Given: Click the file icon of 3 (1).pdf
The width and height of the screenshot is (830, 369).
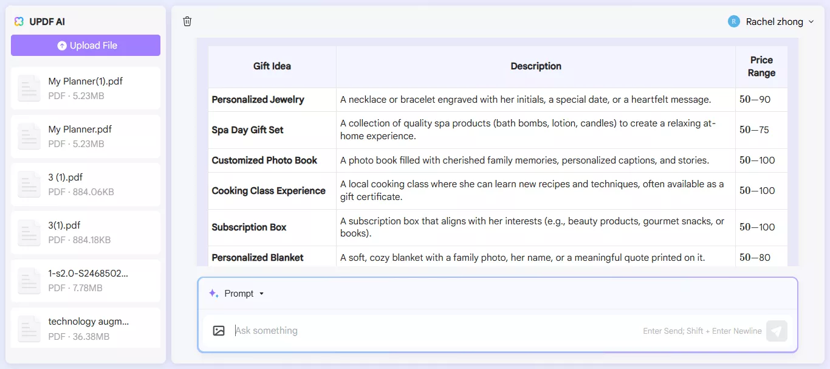Looking at the screenshot, I should pyautogui.click(x=29, y=184).
